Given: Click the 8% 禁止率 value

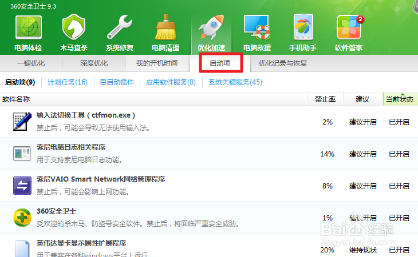Looking at the screenshot, I should coord(328,186).
